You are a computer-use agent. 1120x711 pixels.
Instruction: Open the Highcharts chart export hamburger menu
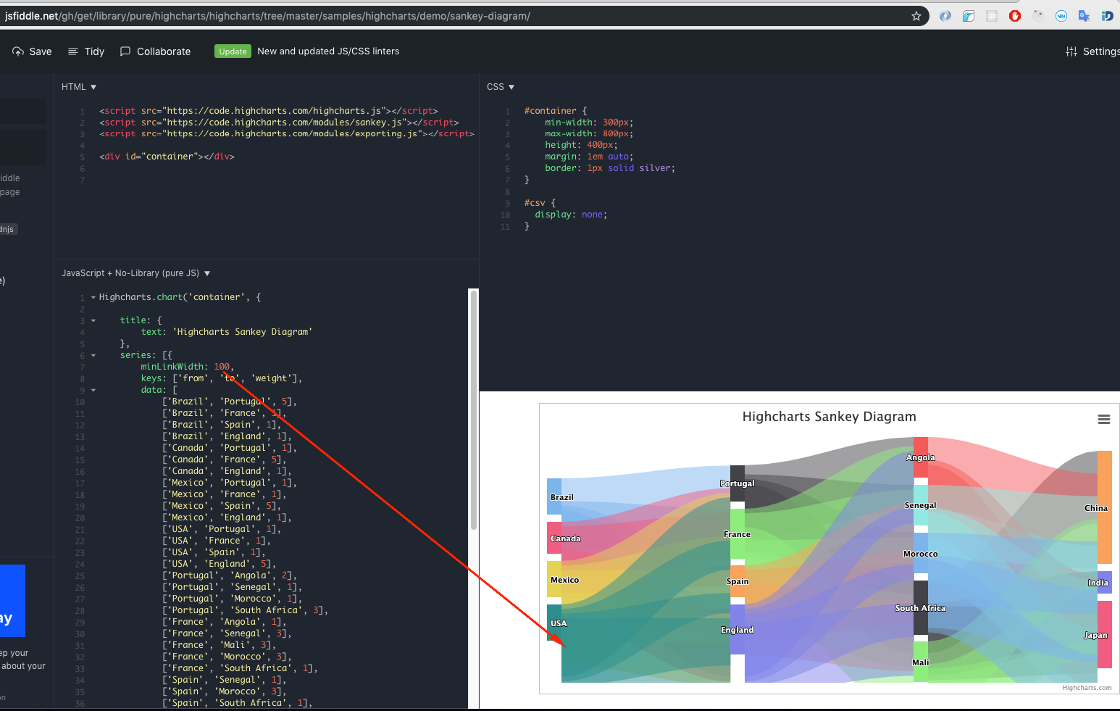tap(1103, 419)
